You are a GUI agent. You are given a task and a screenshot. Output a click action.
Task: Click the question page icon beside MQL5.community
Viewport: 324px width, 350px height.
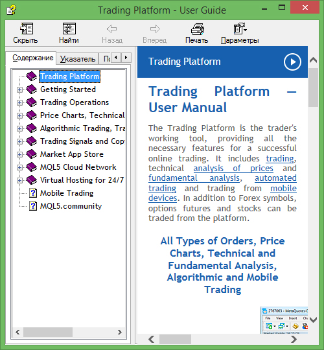(x=33, y=206)
